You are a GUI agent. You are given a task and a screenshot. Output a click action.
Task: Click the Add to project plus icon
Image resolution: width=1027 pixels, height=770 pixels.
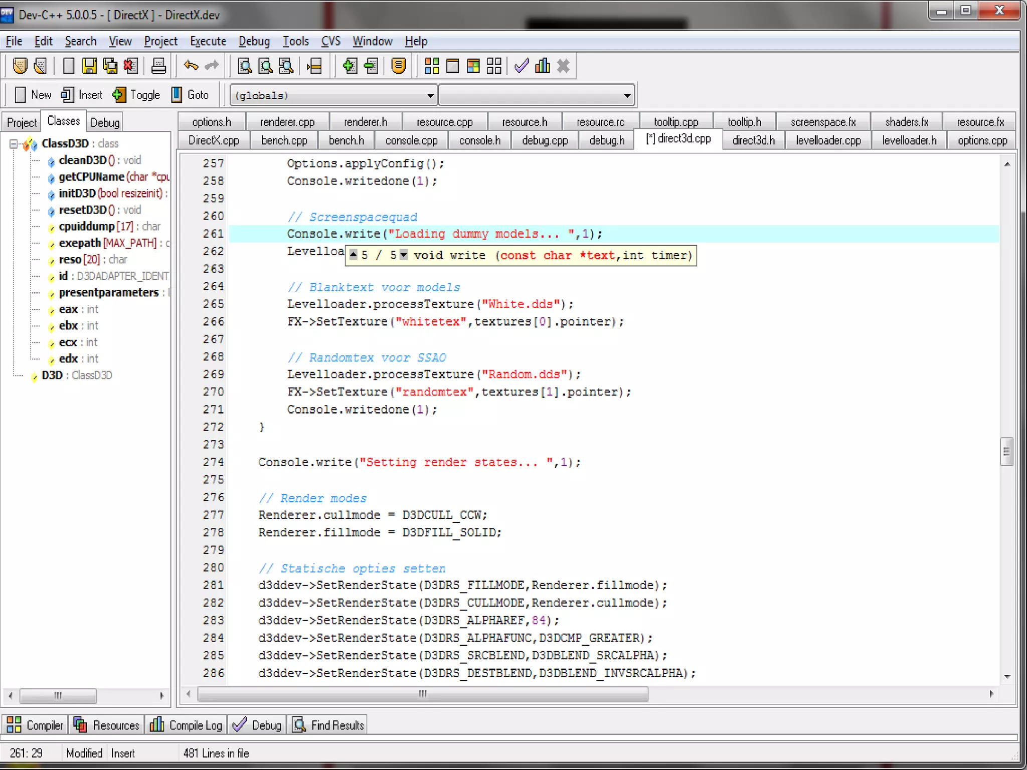[x=350, y=66]
